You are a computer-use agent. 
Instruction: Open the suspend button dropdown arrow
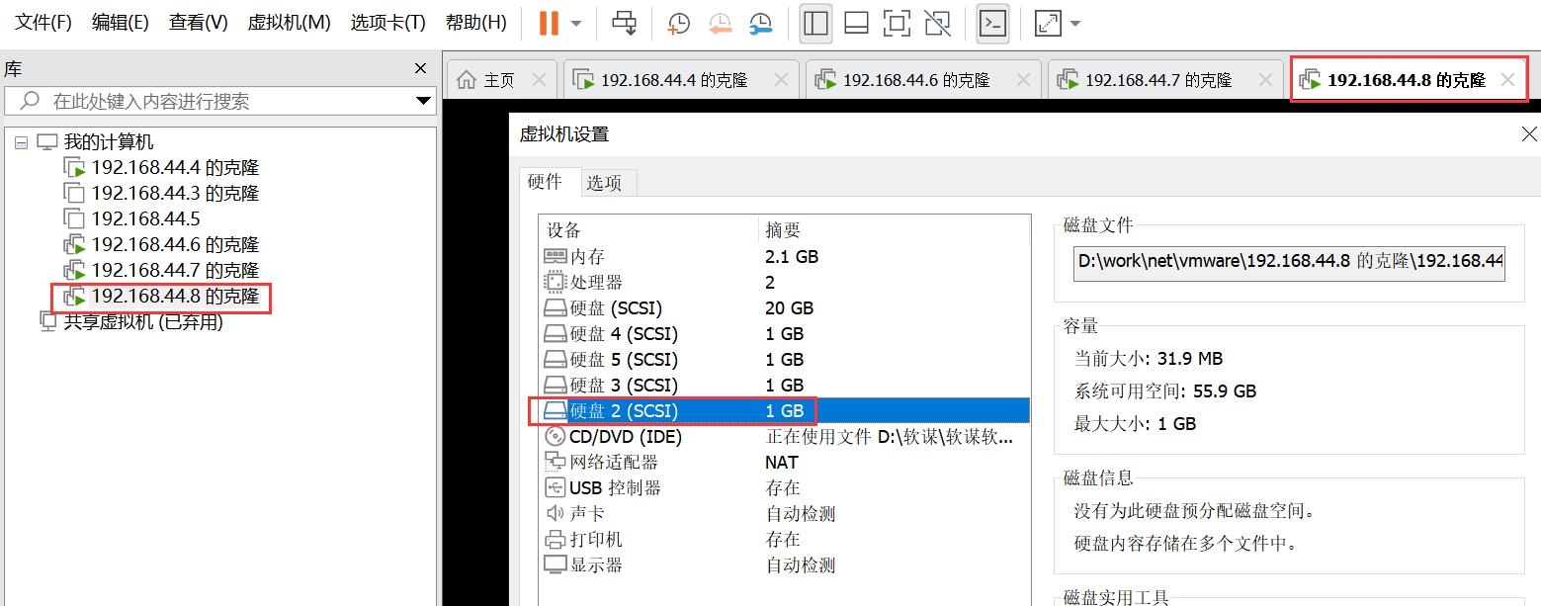[x=576, y=23]
